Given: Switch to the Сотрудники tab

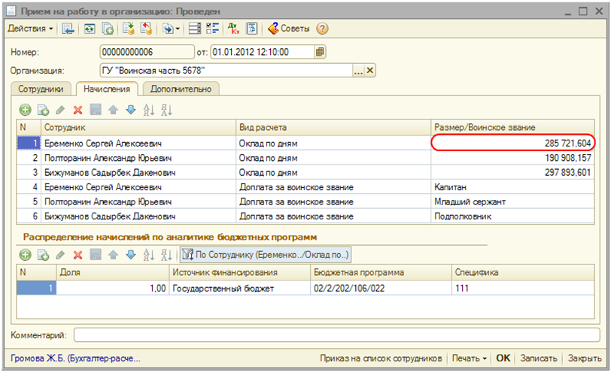Looking at the screenshot, I should [x=42, y=89].
